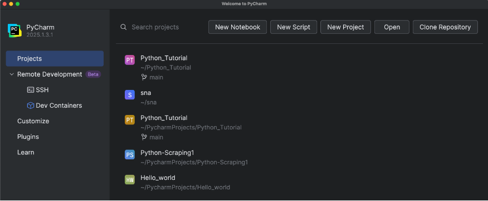Viewport: 488px width, 201px height.
Task: Click the PyCharm logo icon
Action: (14, 31)
